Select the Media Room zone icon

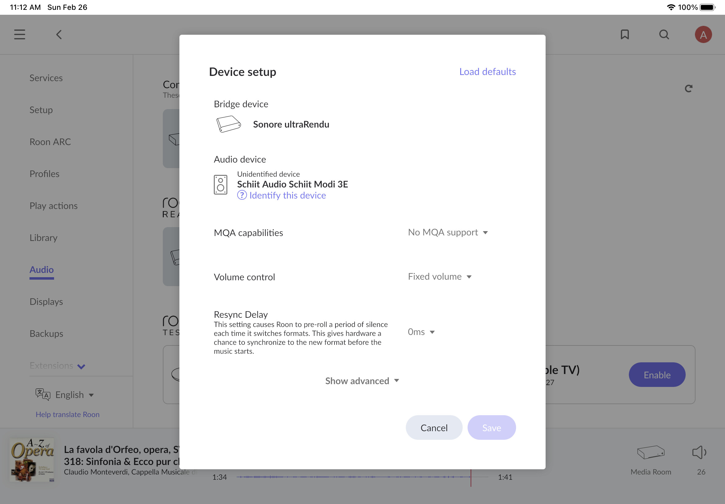tap(651, 453)
